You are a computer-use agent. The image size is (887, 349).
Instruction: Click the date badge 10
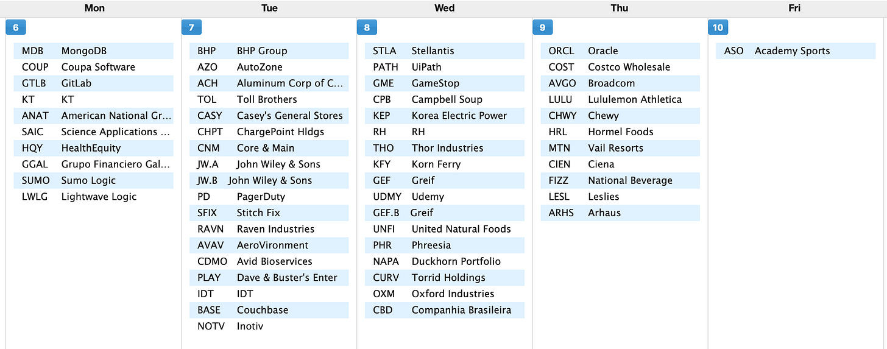[x=718, y=27]
